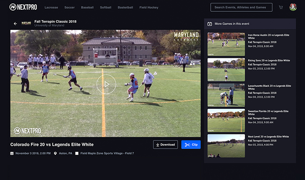Open Laxachusetts Black 20 game thumbnail
The image size is (305, 180).
[x=226, y=95]
